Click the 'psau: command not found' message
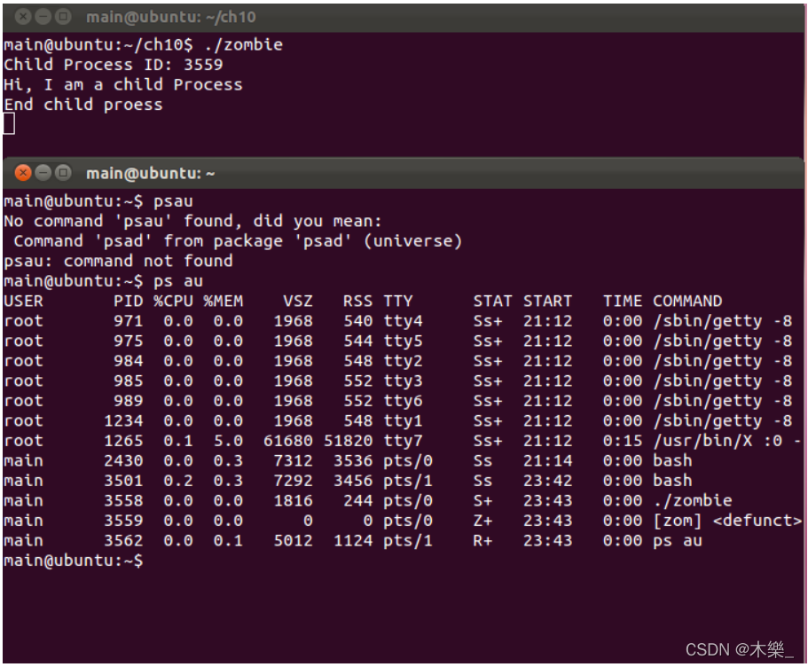Screen dimensions: 808x667 tap(118, 261)
